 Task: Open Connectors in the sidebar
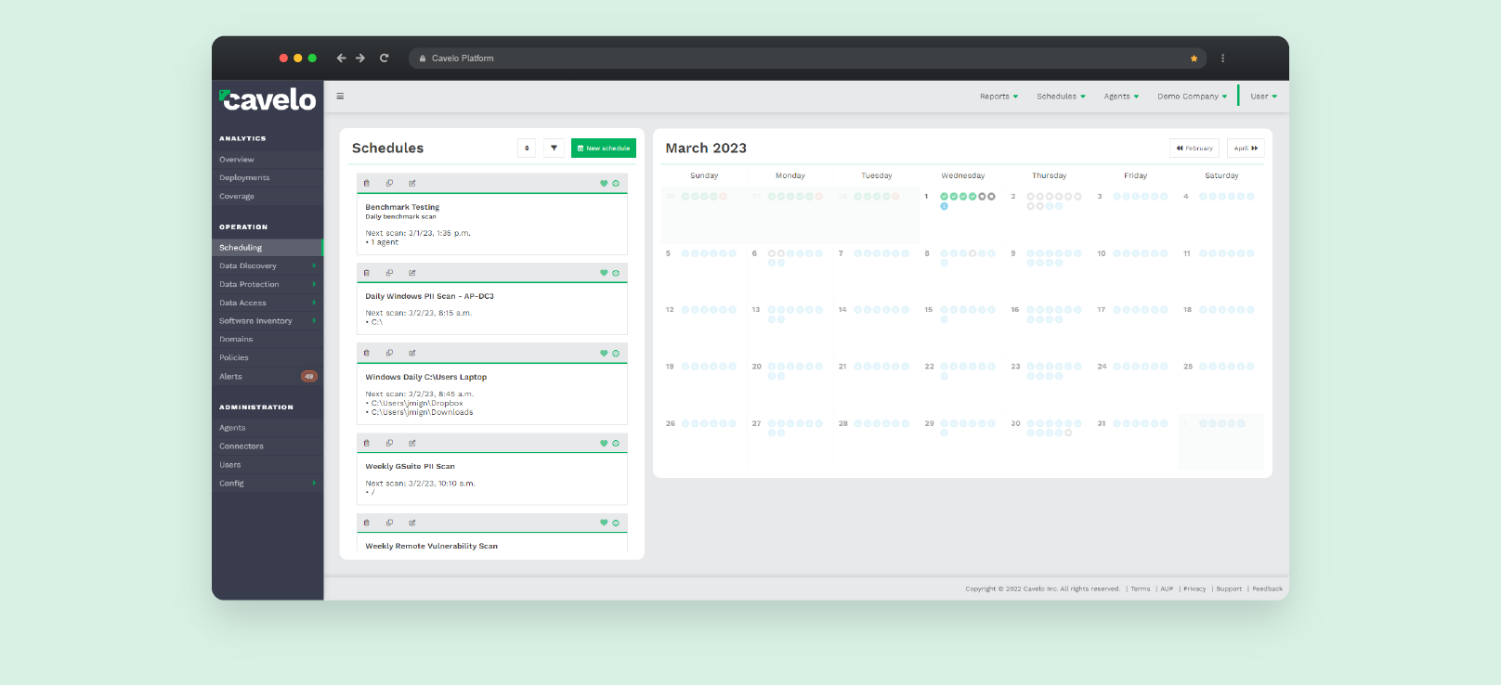pyautogui.click(x=268, y=446)
